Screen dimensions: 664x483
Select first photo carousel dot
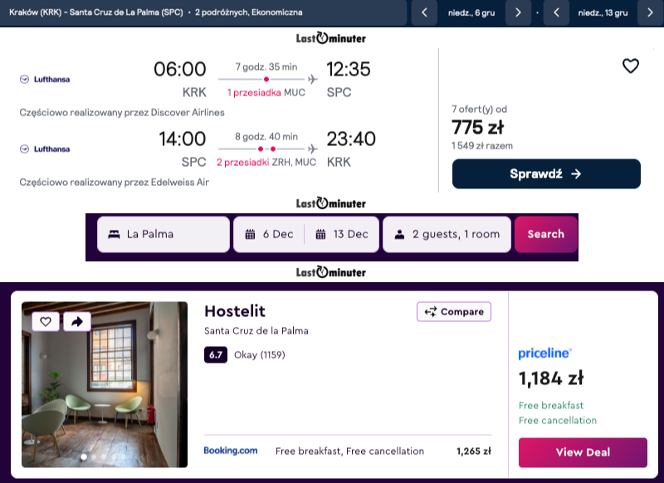[x=84, y=456]
